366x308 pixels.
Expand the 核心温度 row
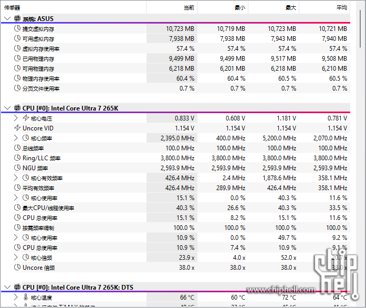[x=16, y=298]
